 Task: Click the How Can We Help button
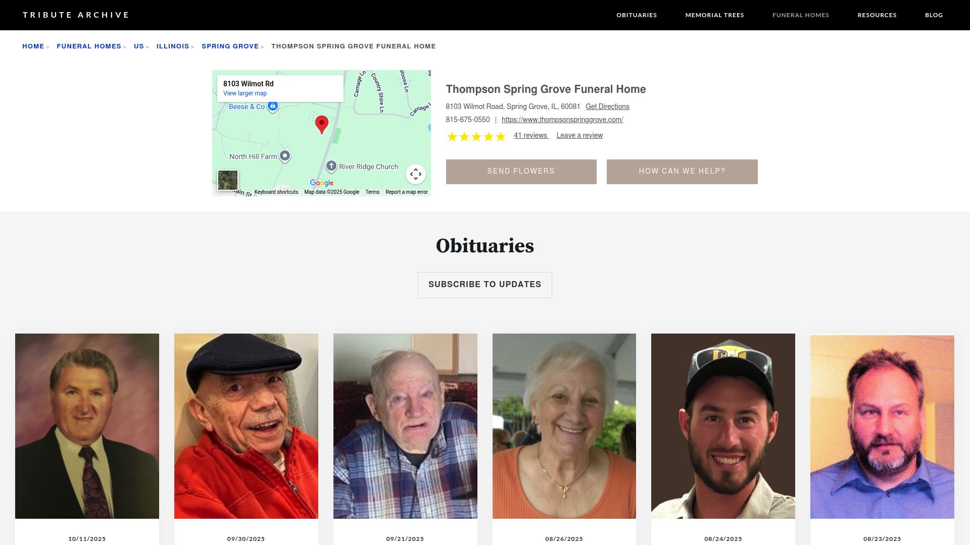[x=682, y=172]
